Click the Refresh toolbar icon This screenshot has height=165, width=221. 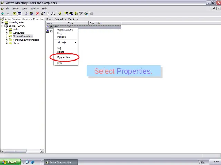coord(48,14)
